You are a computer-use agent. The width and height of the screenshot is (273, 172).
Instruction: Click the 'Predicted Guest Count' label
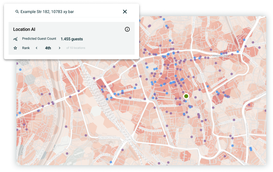pyautogui.click(x=39, y=38)
